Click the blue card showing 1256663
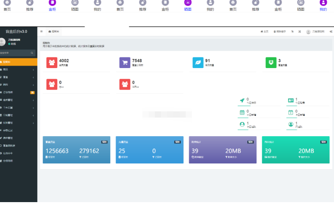 pyautogui.click(x=76, y=150)
